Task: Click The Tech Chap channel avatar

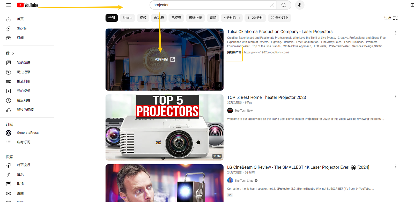Action: (x=230, y=181)
